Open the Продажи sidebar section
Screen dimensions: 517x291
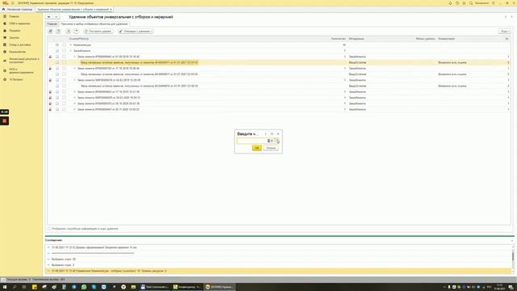[x=15, y=31]
